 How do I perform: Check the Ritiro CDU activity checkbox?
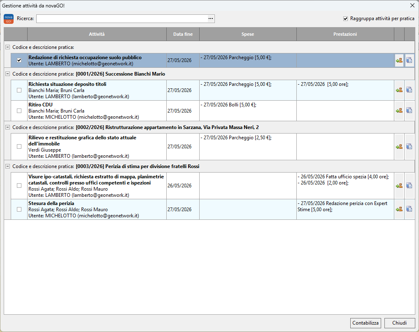(19, 111)
